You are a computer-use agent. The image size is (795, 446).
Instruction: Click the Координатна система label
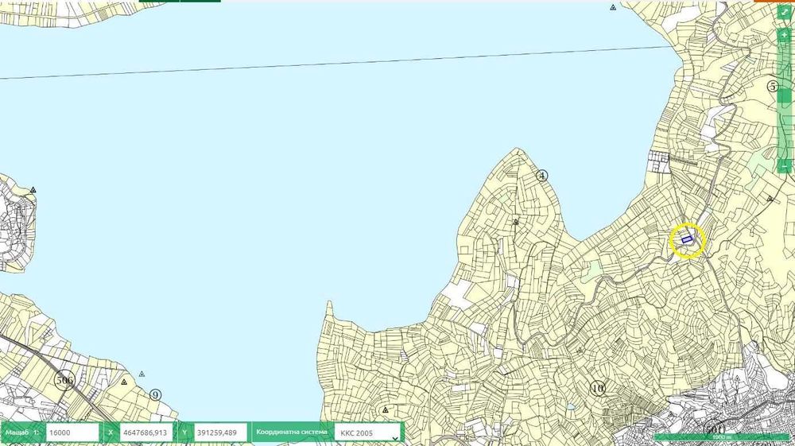[x=292, y=432]
